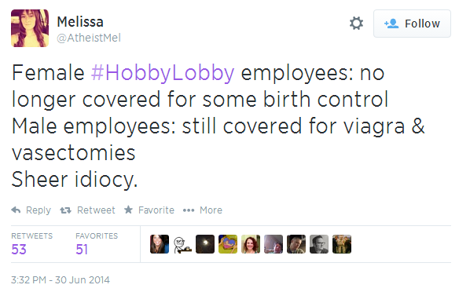Follow Melissa's account

412,24
